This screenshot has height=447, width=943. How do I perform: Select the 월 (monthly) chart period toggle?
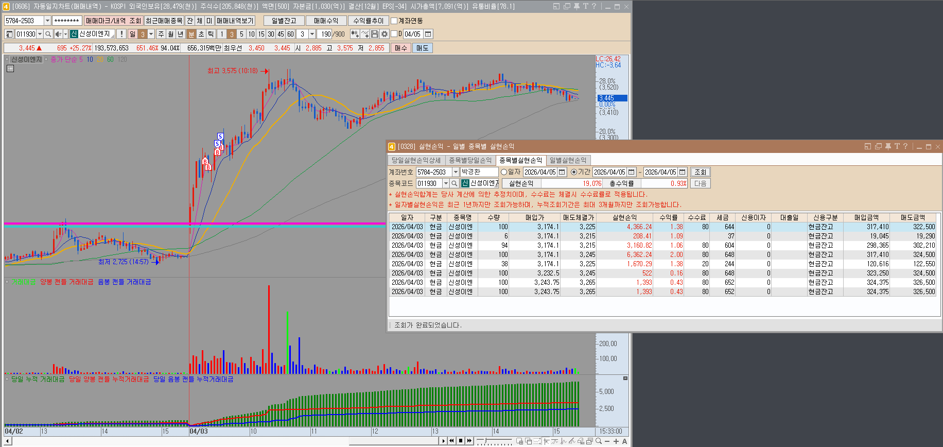[x=171, y=34]
